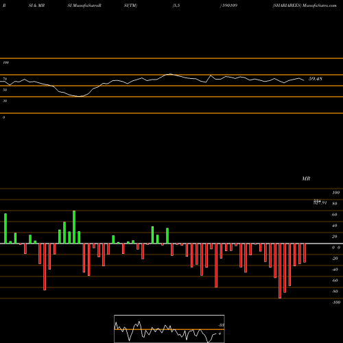Click the white RSI line at its lowest dip

click(80, 97)
